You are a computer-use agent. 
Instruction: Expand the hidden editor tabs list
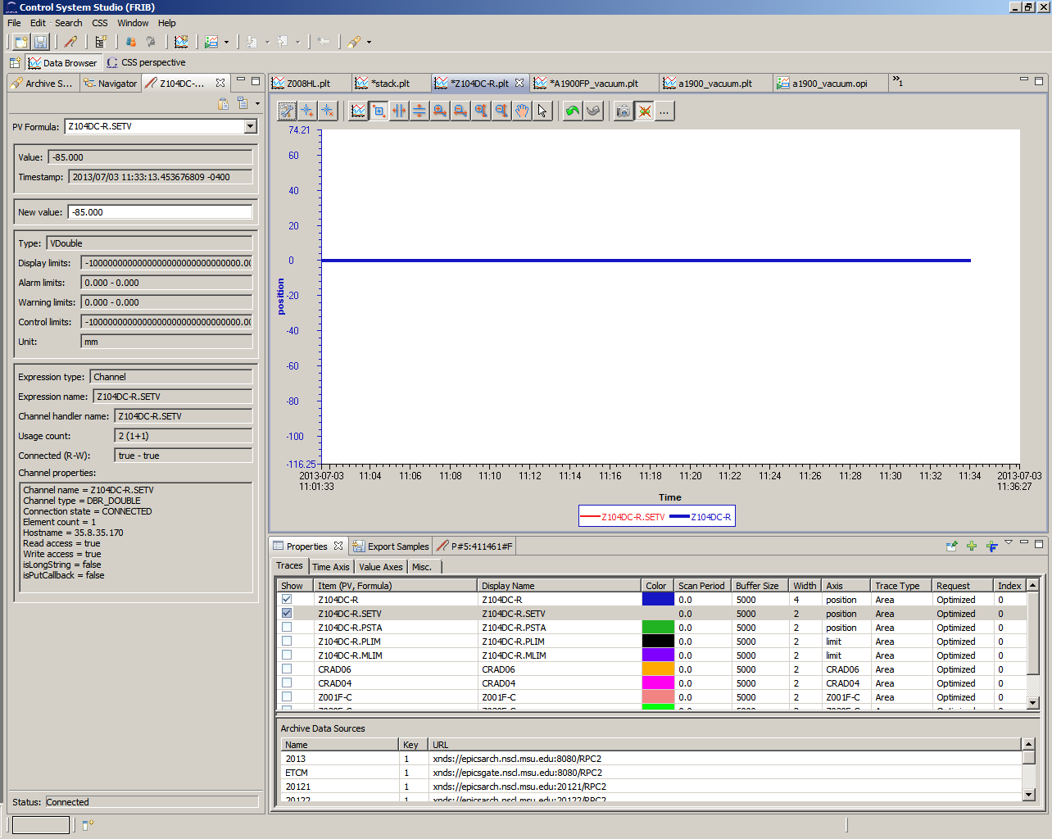898,82
